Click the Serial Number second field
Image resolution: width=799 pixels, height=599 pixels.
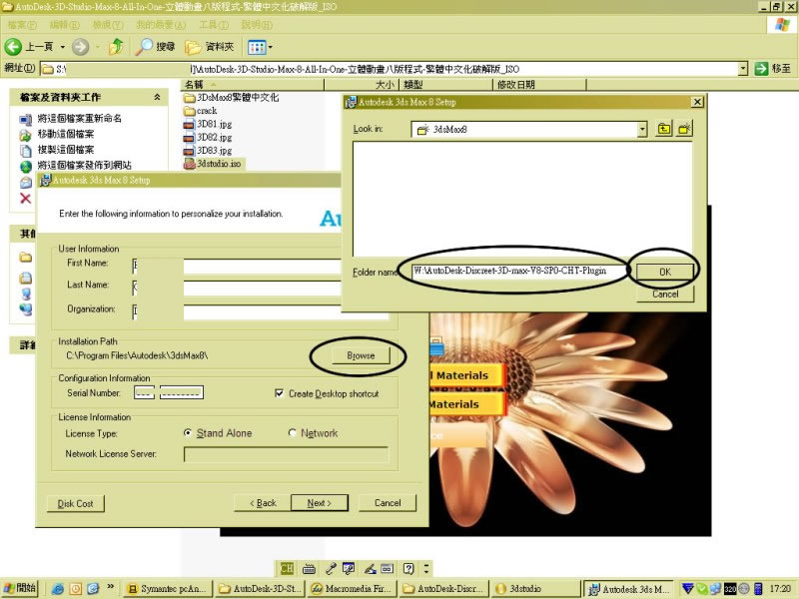tap(182, 392)
